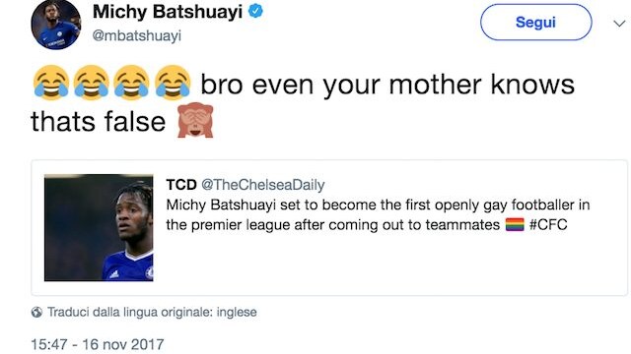Click the TCD account name
Screen dimensions: 631x354
click(x=181, y=185)
